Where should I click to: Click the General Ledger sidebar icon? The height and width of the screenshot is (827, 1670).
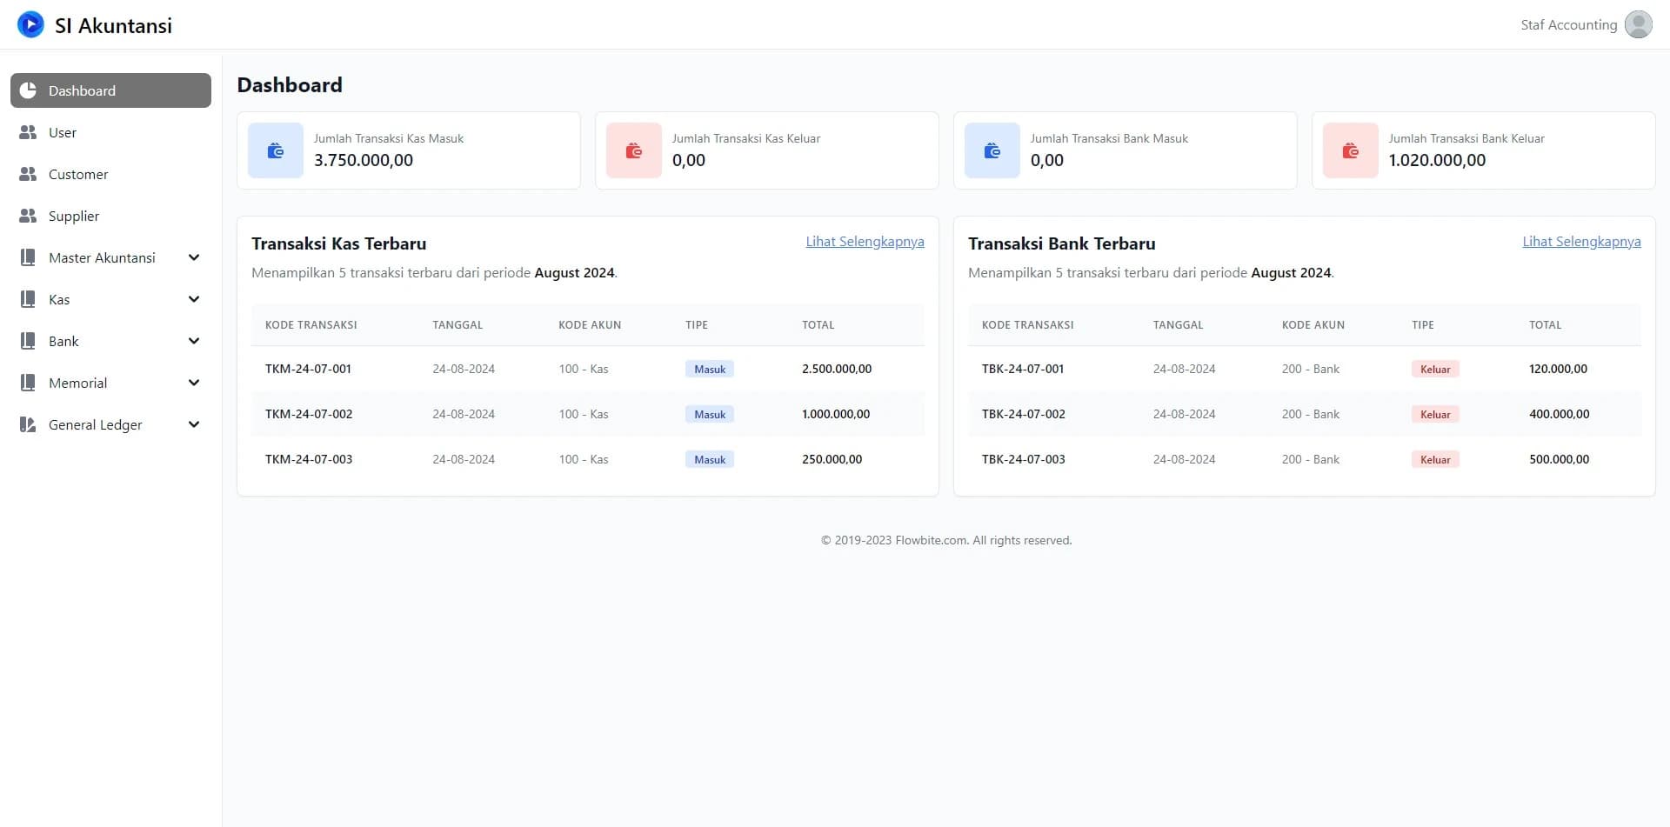pos(28,424)
